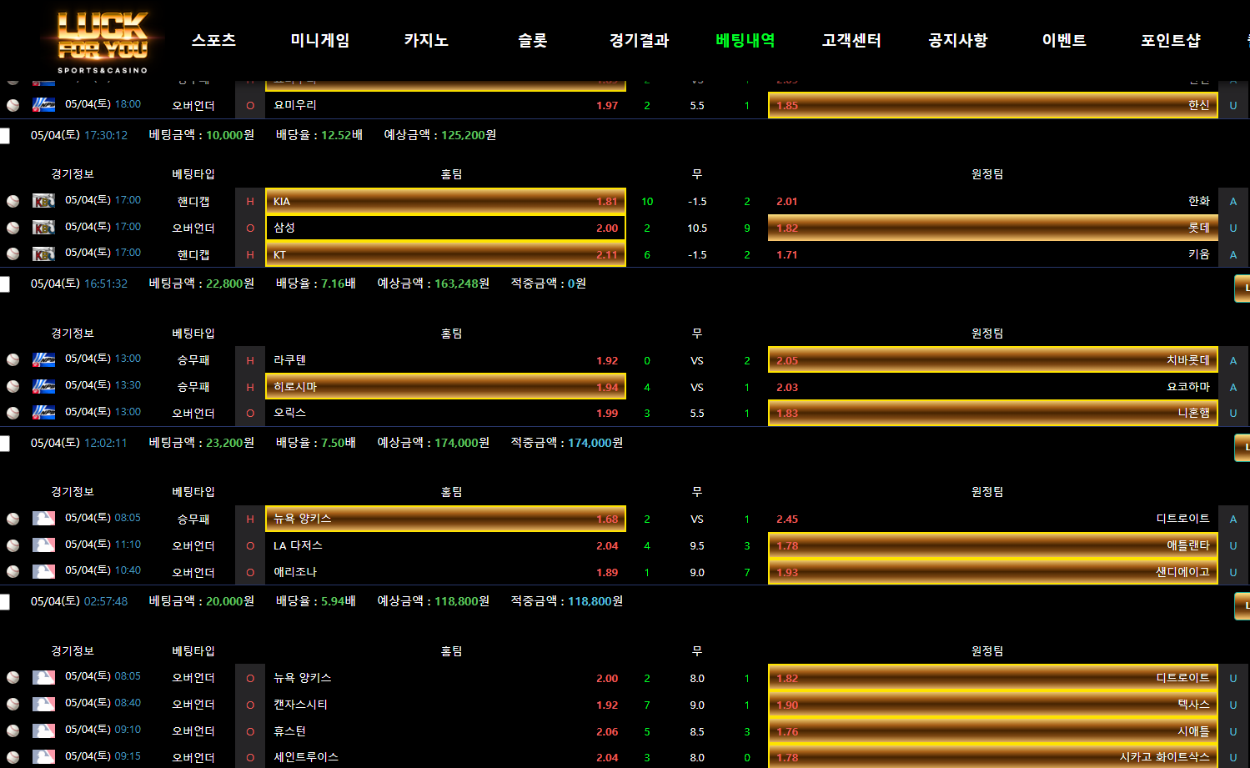Click the 요코하마 2.03 away cell
Viewport: 1250px width, 768px height.
click(x=993, y=387)
